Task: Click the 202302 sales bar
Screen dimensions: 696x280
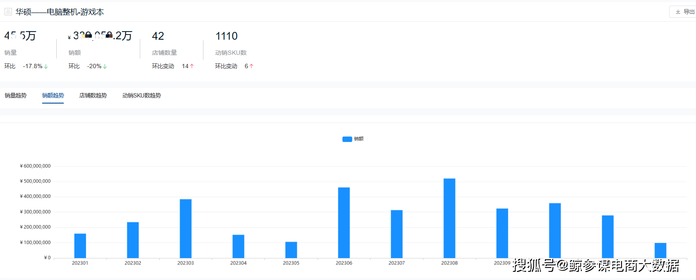Action: 133,240
